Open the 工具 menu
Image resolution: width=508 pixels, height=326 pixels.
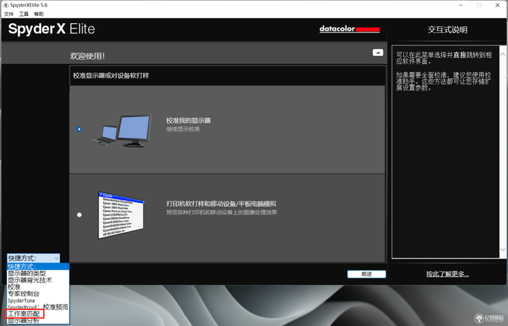[23, 14]
